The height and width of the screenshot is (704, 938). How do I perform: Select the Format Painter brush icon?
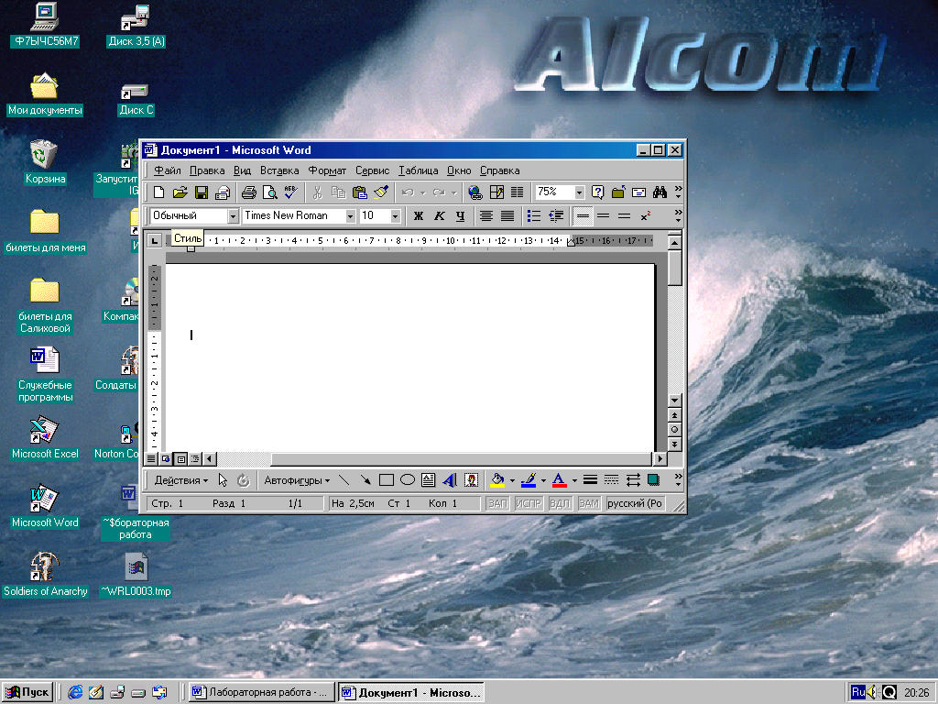[381, 192]
